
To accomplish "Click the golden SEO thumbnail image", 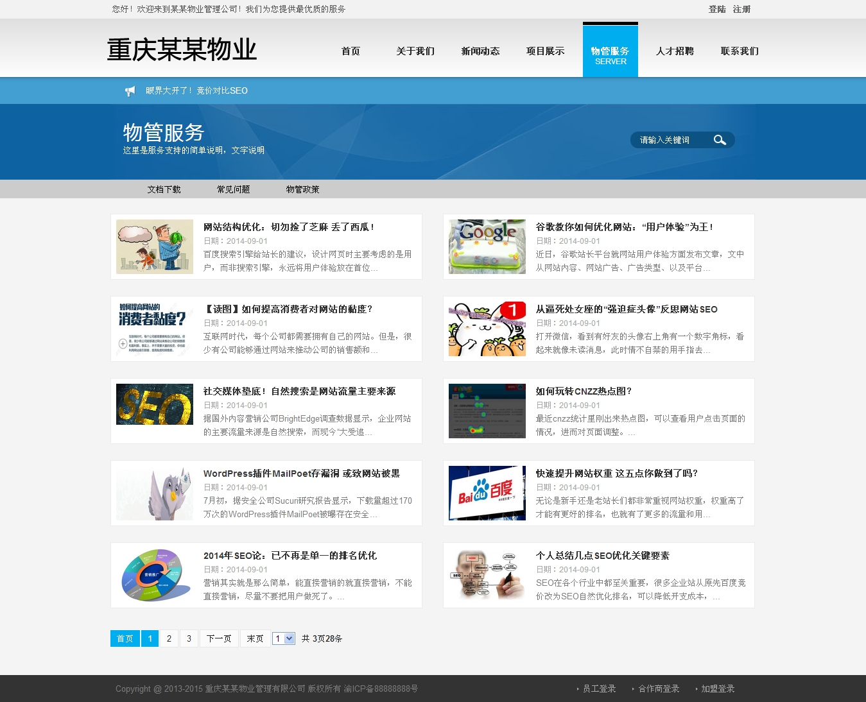I will pyautogui.click(x=154, y=405).
